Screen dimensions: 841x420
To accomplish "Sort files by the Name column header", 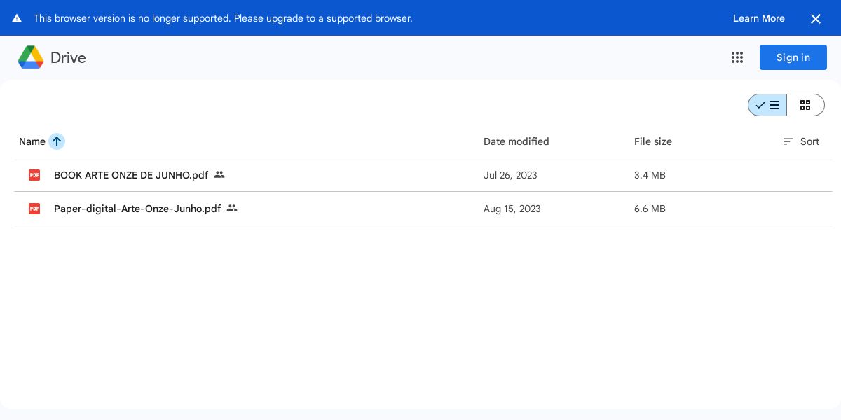I will tap(32, 141).
